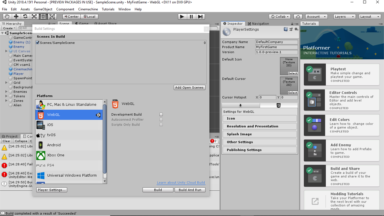Click the Step frame button
This screenshot has height=216, width=384.
coord(200,17)
